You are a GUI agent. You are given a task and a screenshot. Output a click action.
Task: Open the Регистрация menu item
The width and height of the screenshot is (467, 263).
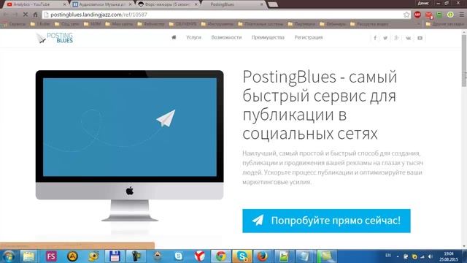point(309,37)
